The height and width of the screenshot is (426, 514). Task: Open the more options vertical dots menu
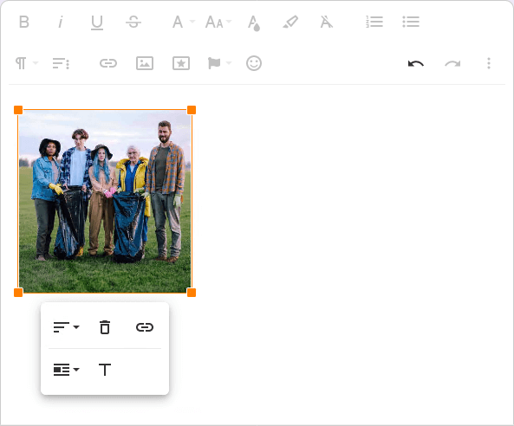(x=489, y=63)
